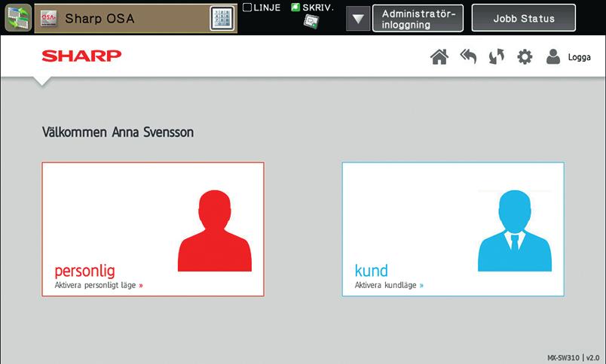Click the Sharp OSA app icon

pyautogui.click(x=49, y=18)
